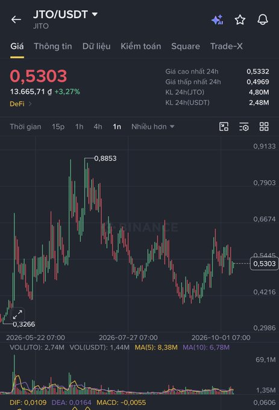Open the four-square grid layout icon
Screen dimensions: 279x410
click(264, 127)
